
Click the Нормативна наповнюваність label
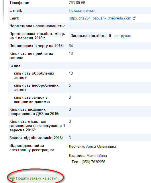point(37,26)
